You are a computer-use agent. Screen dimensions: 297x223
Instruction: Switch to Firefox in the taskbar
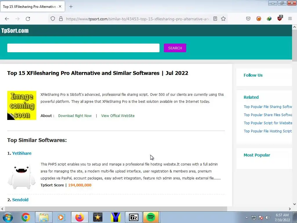tap(79, 217)
